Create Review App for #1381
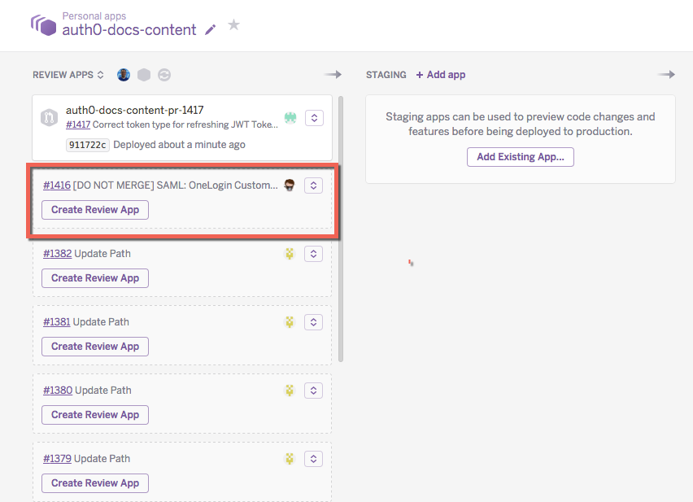The height and width of the screenshot is (502, 693). coord(95,347)
